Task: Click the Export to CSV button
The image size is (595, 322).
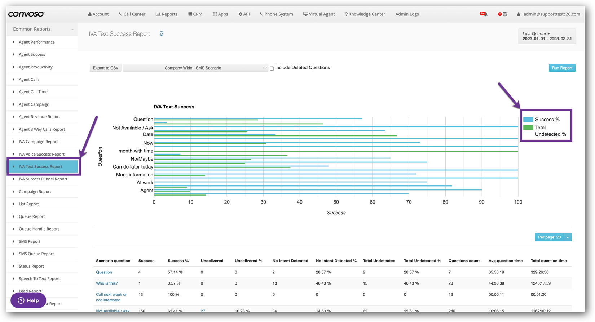Action: click(x=105, y=68)
